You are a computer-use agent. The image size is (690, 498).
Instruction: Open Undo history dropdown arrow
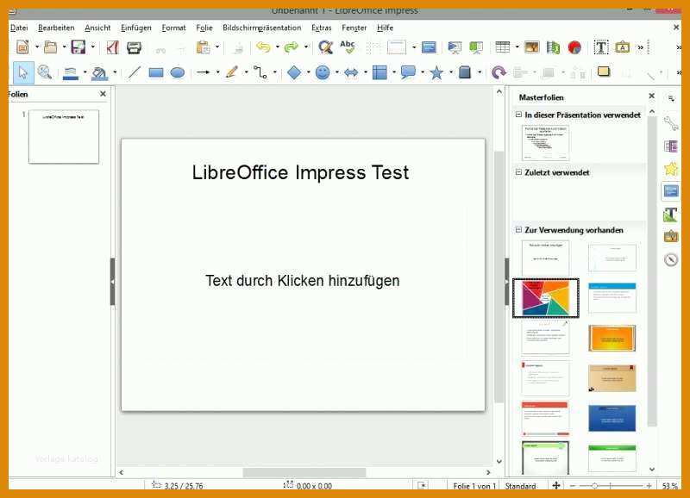click(x=277, y=47)
